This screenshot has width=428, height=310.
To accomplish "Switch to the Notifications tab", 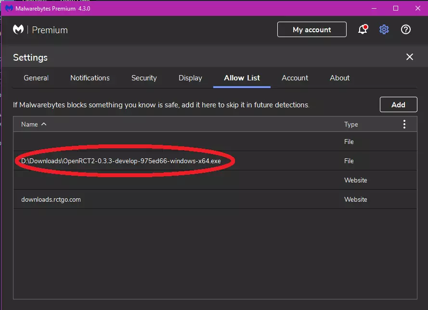I will coord(90,78).
